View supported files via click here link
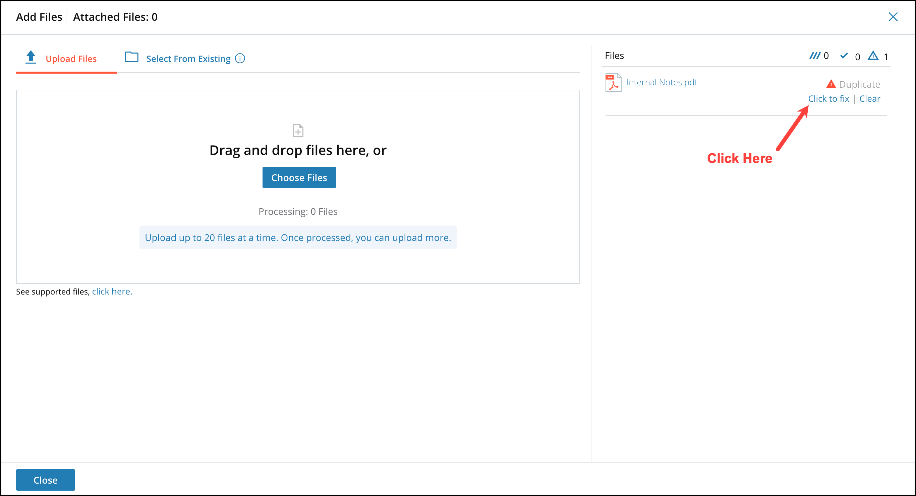Viewport: 916px width, 496px height. point(112,291)
